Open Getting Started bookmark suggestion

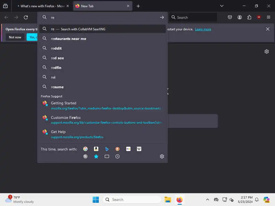pyautogui.click(x=103, y=106)
